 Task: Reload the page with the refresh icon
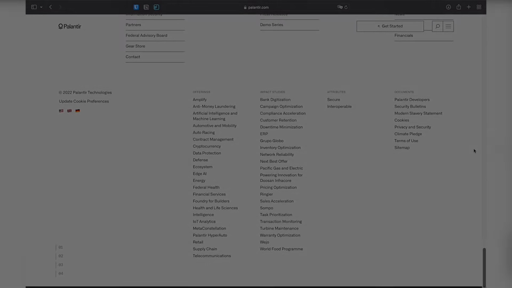(x=346, y=7)
